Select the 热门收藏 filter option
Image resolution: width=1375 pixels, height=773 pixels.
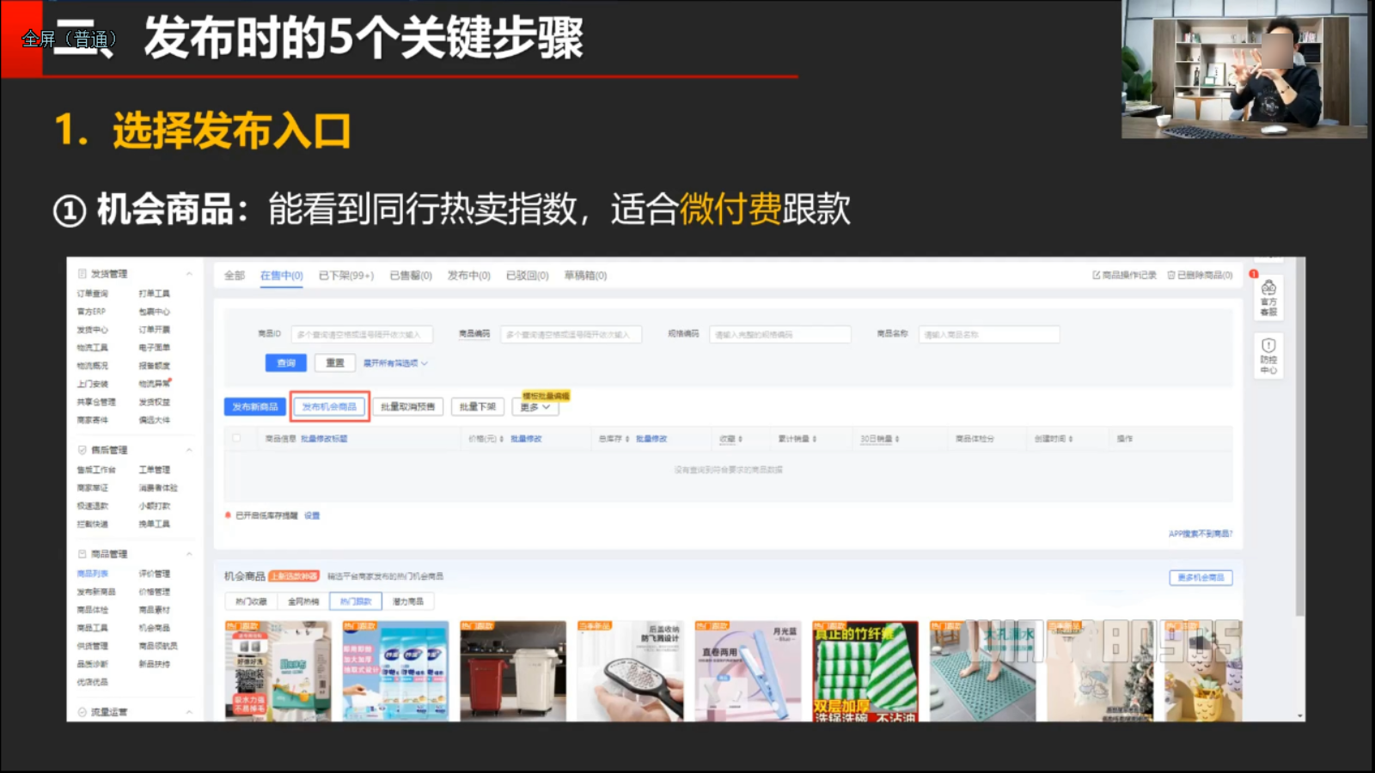tap(251, 601)
